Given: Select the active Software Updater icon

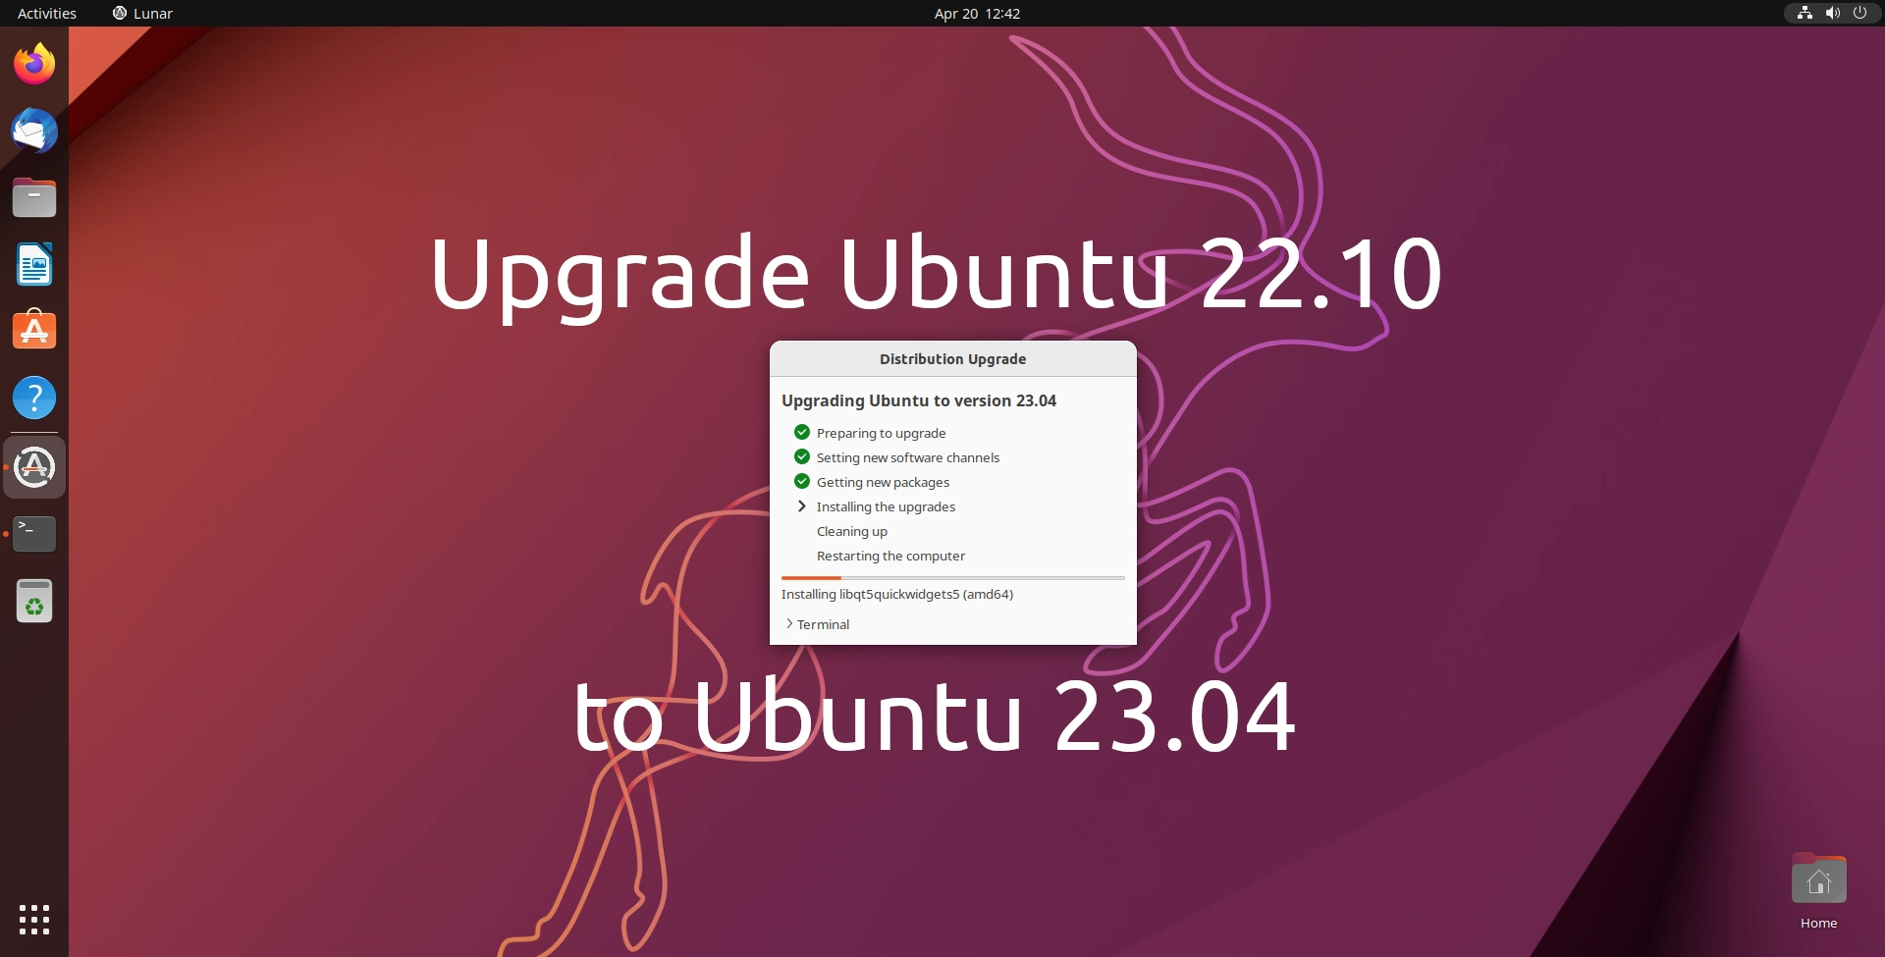Looking at the screenshot, I should (x=34, y=467).
